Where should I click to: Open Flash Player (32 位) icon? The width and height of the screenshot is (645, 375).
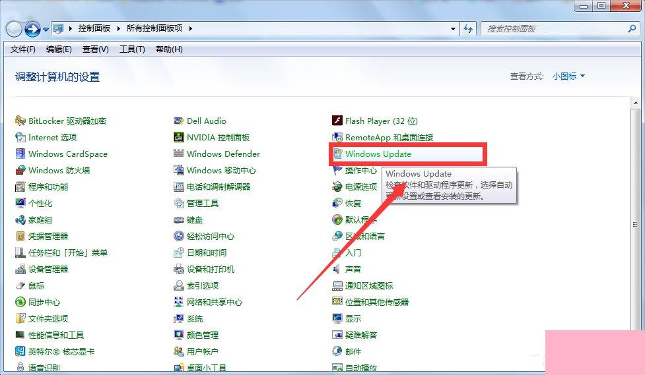337,121
